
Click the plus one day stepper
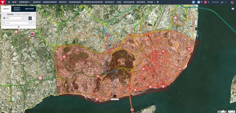[x=27, y=18]
